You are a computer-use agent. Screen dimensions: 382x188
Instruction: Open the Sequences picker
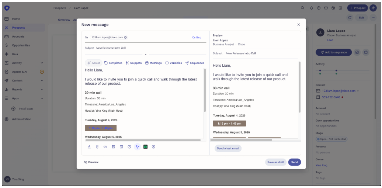(x=195, y=63)
